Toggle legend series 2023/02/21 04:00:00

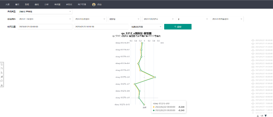(x=262, y=63)
